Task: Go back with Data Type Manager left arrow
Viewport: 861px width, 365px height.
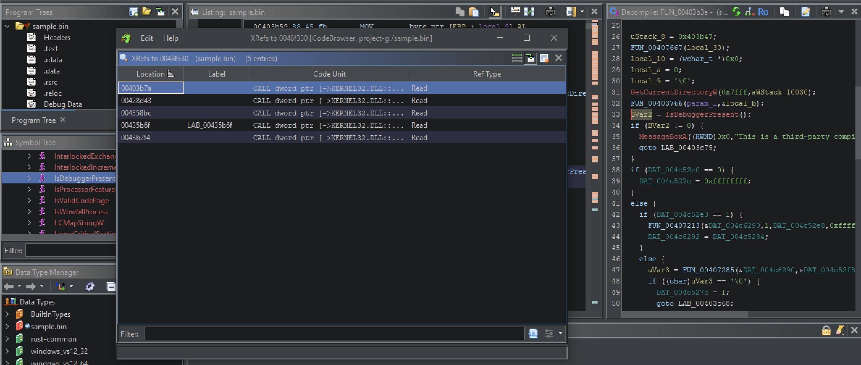Action: click(9, 287)
